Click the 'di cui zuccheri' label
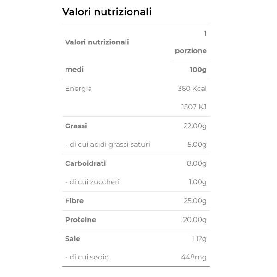277x277 pixels. 92,182
